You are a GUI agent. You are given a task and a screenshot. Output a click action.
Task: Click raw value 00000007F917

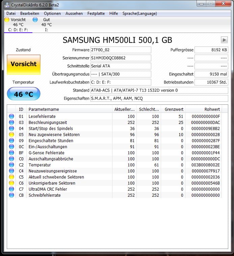click(206, 171)
